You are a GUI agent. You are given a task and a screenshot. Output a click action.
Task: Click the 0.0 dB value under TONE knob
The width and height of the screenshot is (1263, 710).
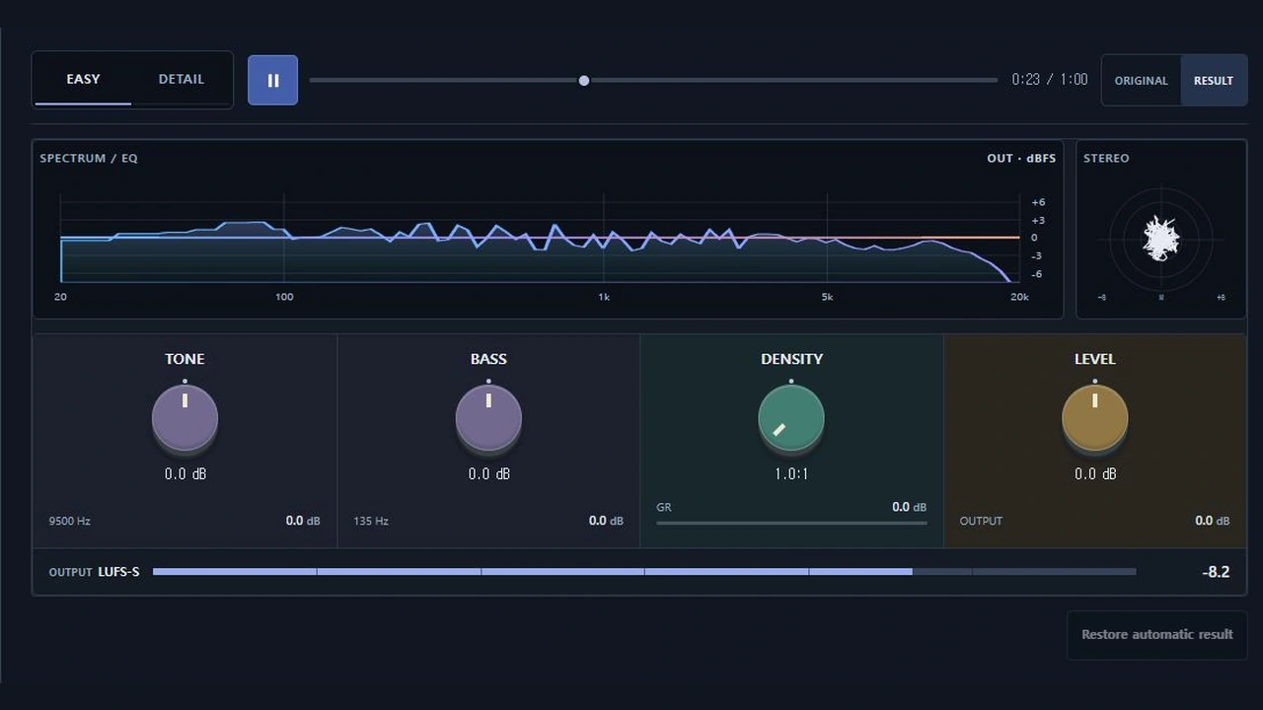point(186,474)
